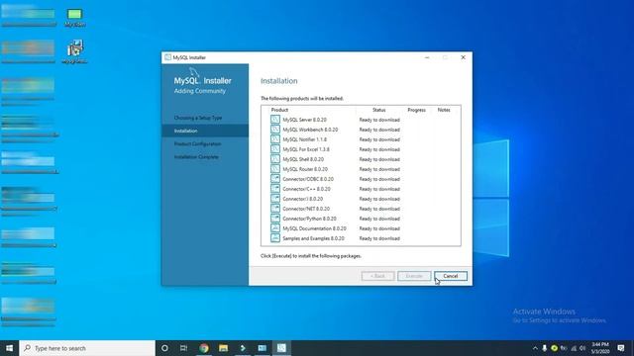The height and width of the screenshot is (356, 634).
Task: Click the Connector/C++ 8.0.20 icon
Action: 275,189
